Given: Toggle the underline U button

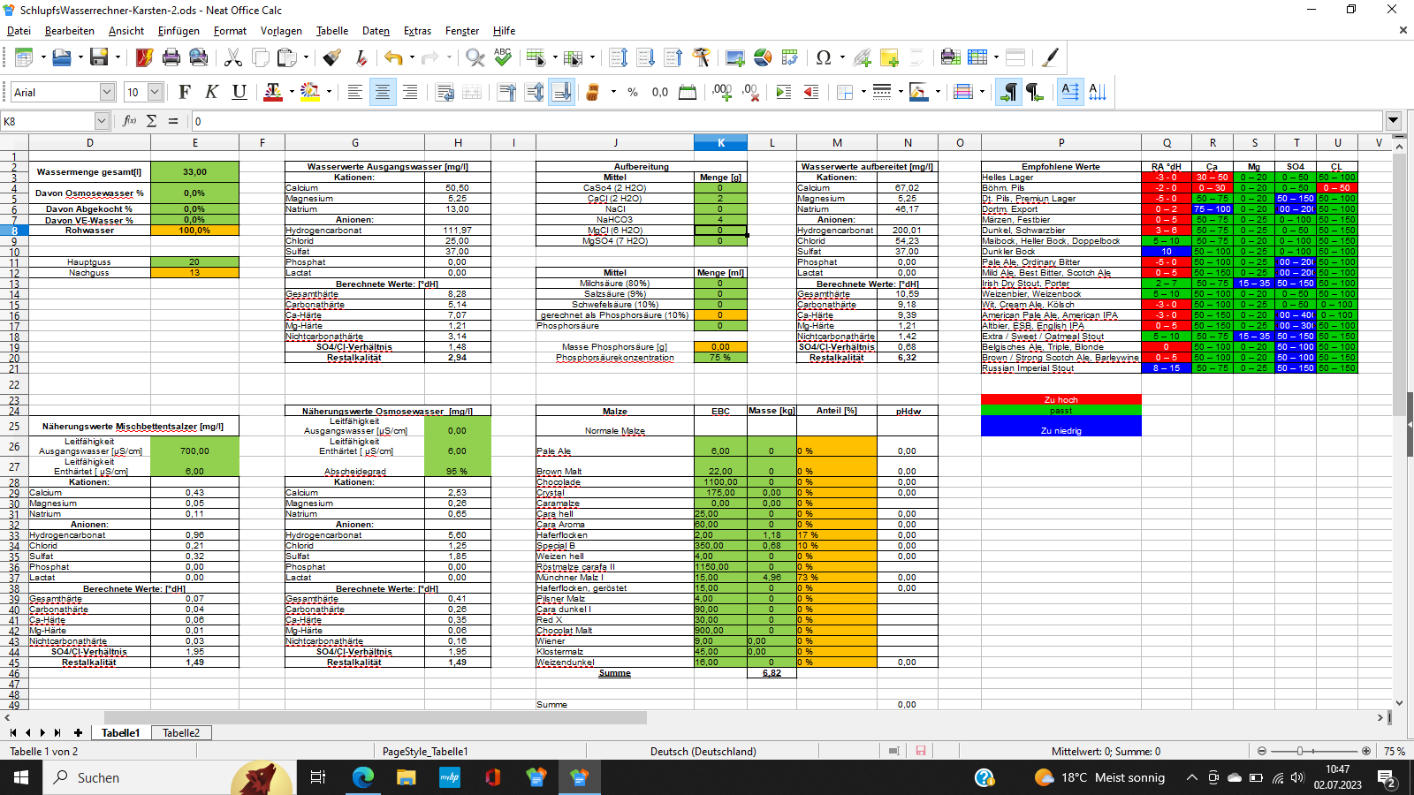Looking at the screenshot, I should [239, 92].
